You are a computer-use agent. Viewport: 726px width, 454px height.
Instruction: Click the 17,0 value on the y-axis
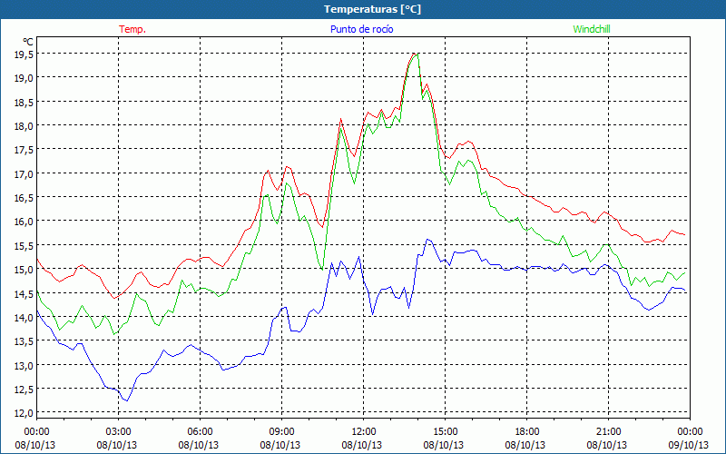[24, 173]
